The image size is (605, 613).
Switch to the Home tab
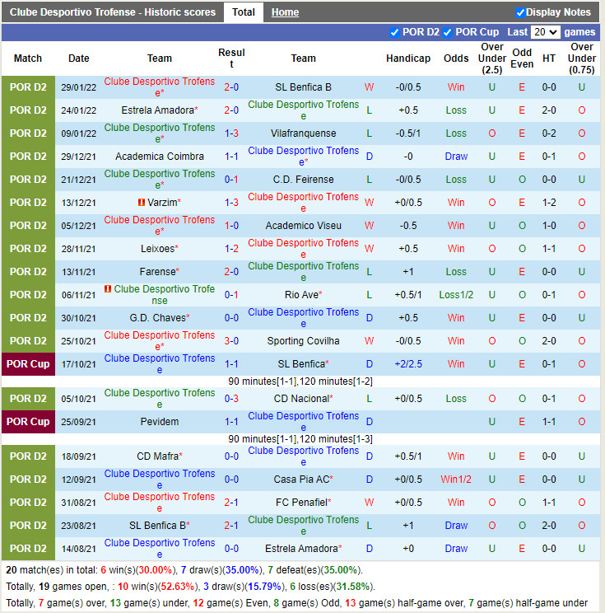tap(285, 12)
